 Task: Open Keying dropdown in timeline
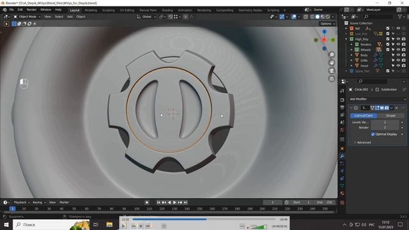pos(39,203)
